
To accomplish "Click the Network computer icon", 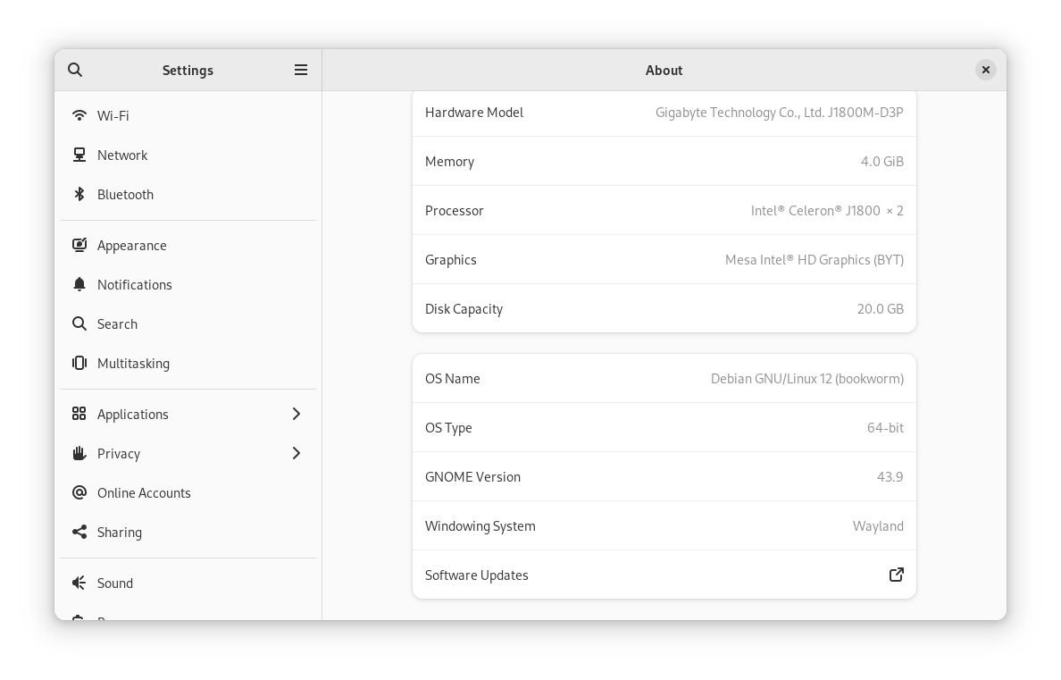I will [x=79, y=155].
